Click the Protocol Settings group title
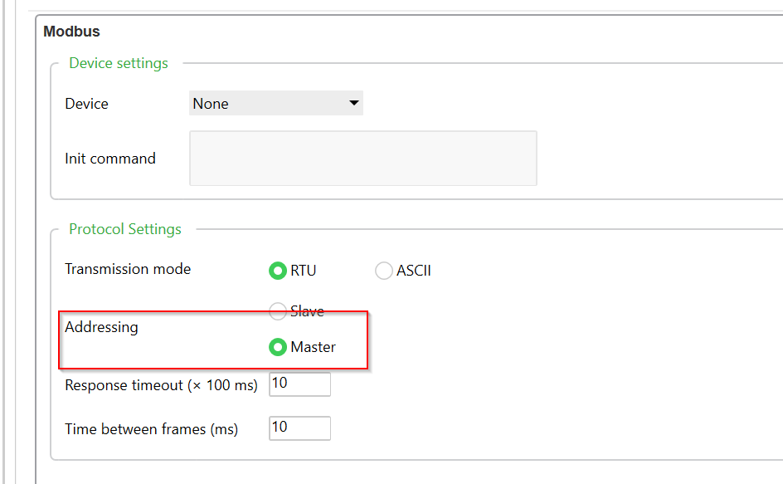This screenshot has height=484, width=783. tap(125, 229)
